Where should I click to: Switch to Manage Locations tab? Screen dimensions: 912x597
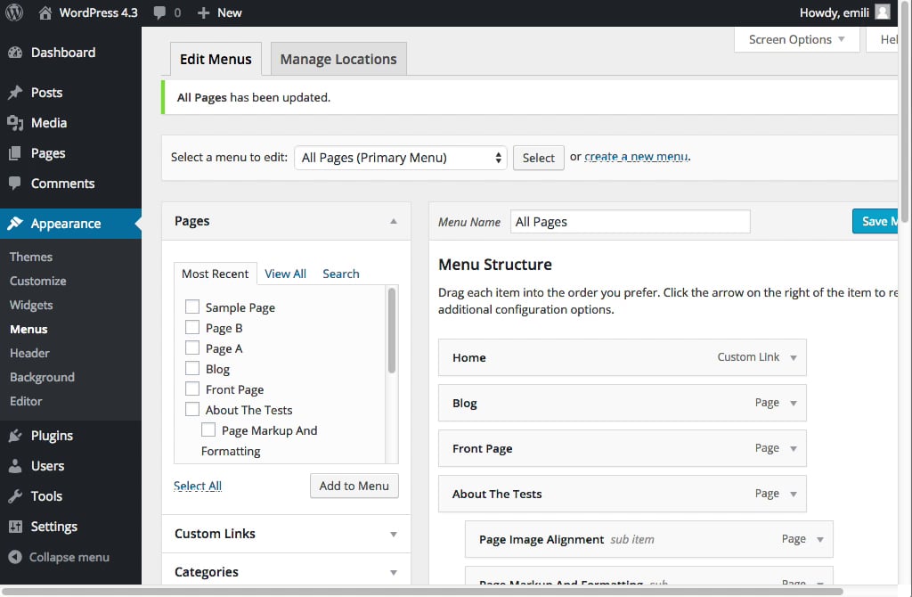pos(338,60)
